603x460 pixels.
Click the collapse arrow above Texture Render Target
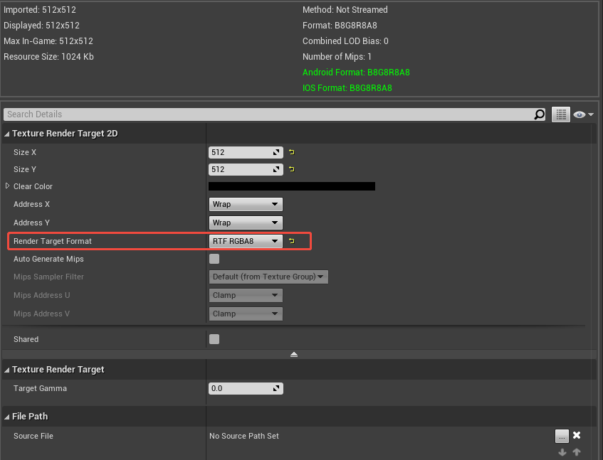pos(294,354)
